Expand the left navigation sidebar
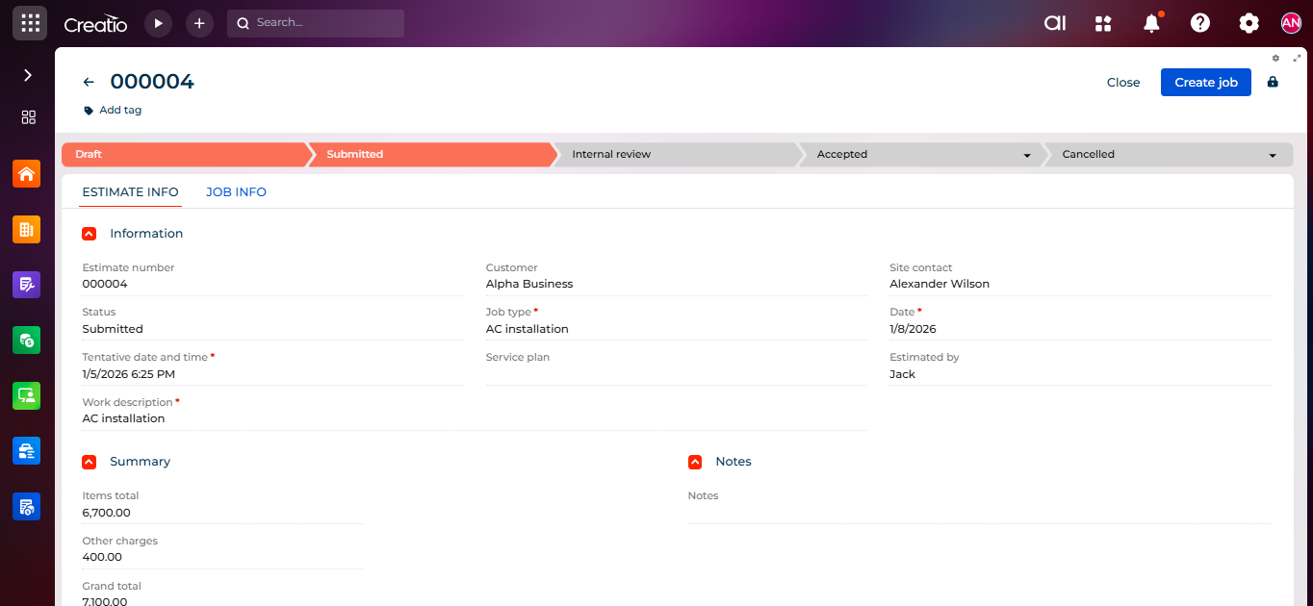1313x606 pixels. tap(28, 75)
